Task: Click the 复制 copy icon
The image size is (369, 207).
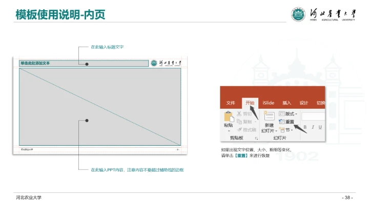Action: click(x=239, y=122)
